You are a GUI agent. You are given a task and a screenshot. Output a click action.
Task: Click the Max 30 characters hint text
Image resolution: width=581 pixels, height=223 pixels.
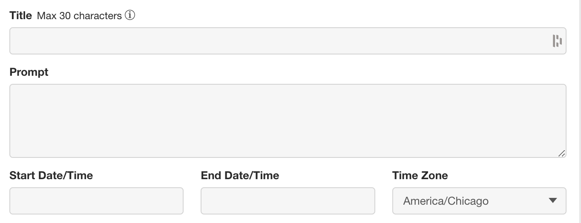click(x=79, y=16)
